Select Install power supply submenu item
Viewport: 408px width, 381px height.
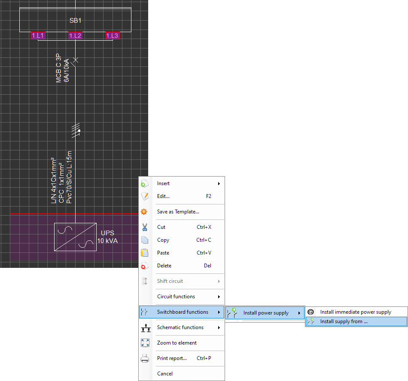click(265, 313)
